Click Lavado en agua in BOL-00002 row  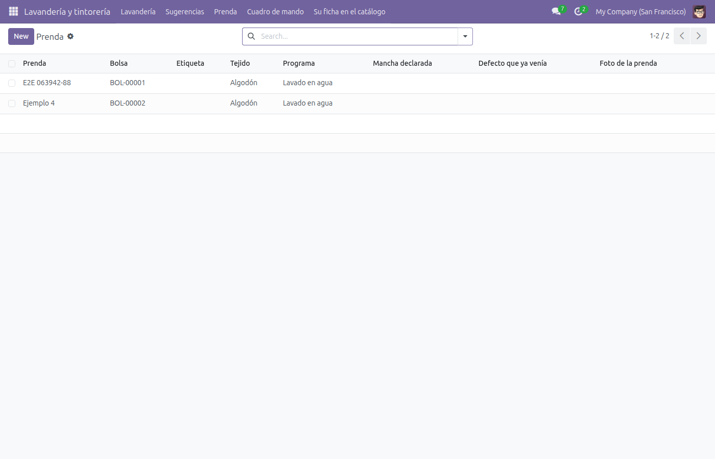[307, 103]
